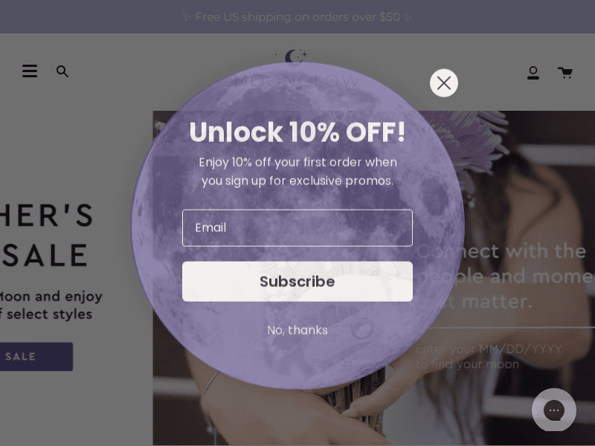The width and height of the screenshot is (595, 446).
Task: Click the Unlock 10% OFF! heading
Action: 297,132
